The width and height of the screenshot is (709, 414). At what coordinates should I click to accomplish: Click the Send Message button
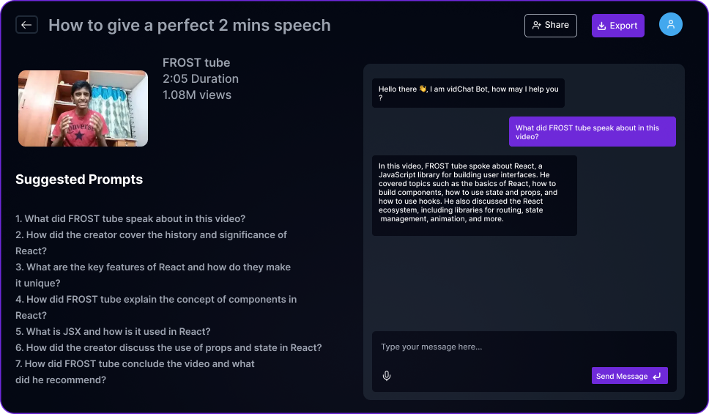629,376
